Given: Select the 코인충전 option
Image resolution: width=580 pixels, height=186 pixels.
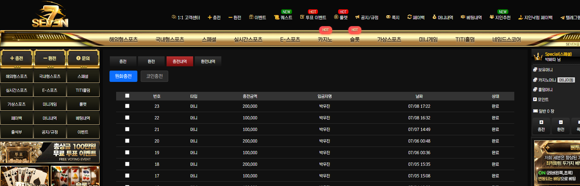Looking at the screenshot, I should click(x=154, y=76).
